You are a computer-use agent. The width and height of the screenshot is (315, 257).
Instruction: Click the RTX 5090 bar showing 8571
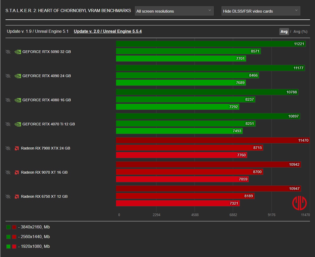(188, 51)
